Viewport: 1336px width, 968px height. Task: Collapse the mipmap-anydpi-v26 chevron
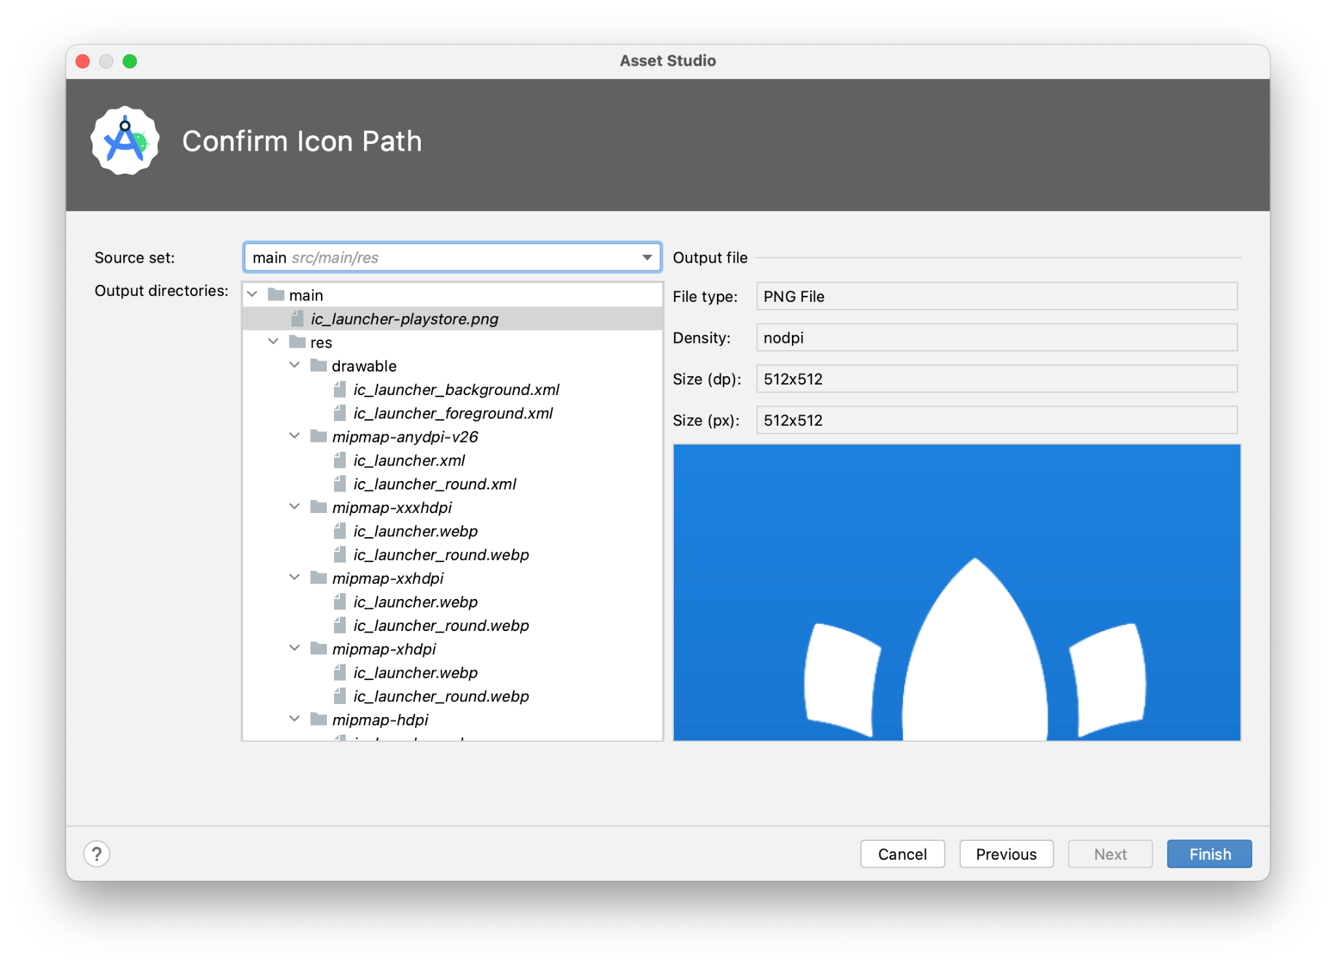295,436
